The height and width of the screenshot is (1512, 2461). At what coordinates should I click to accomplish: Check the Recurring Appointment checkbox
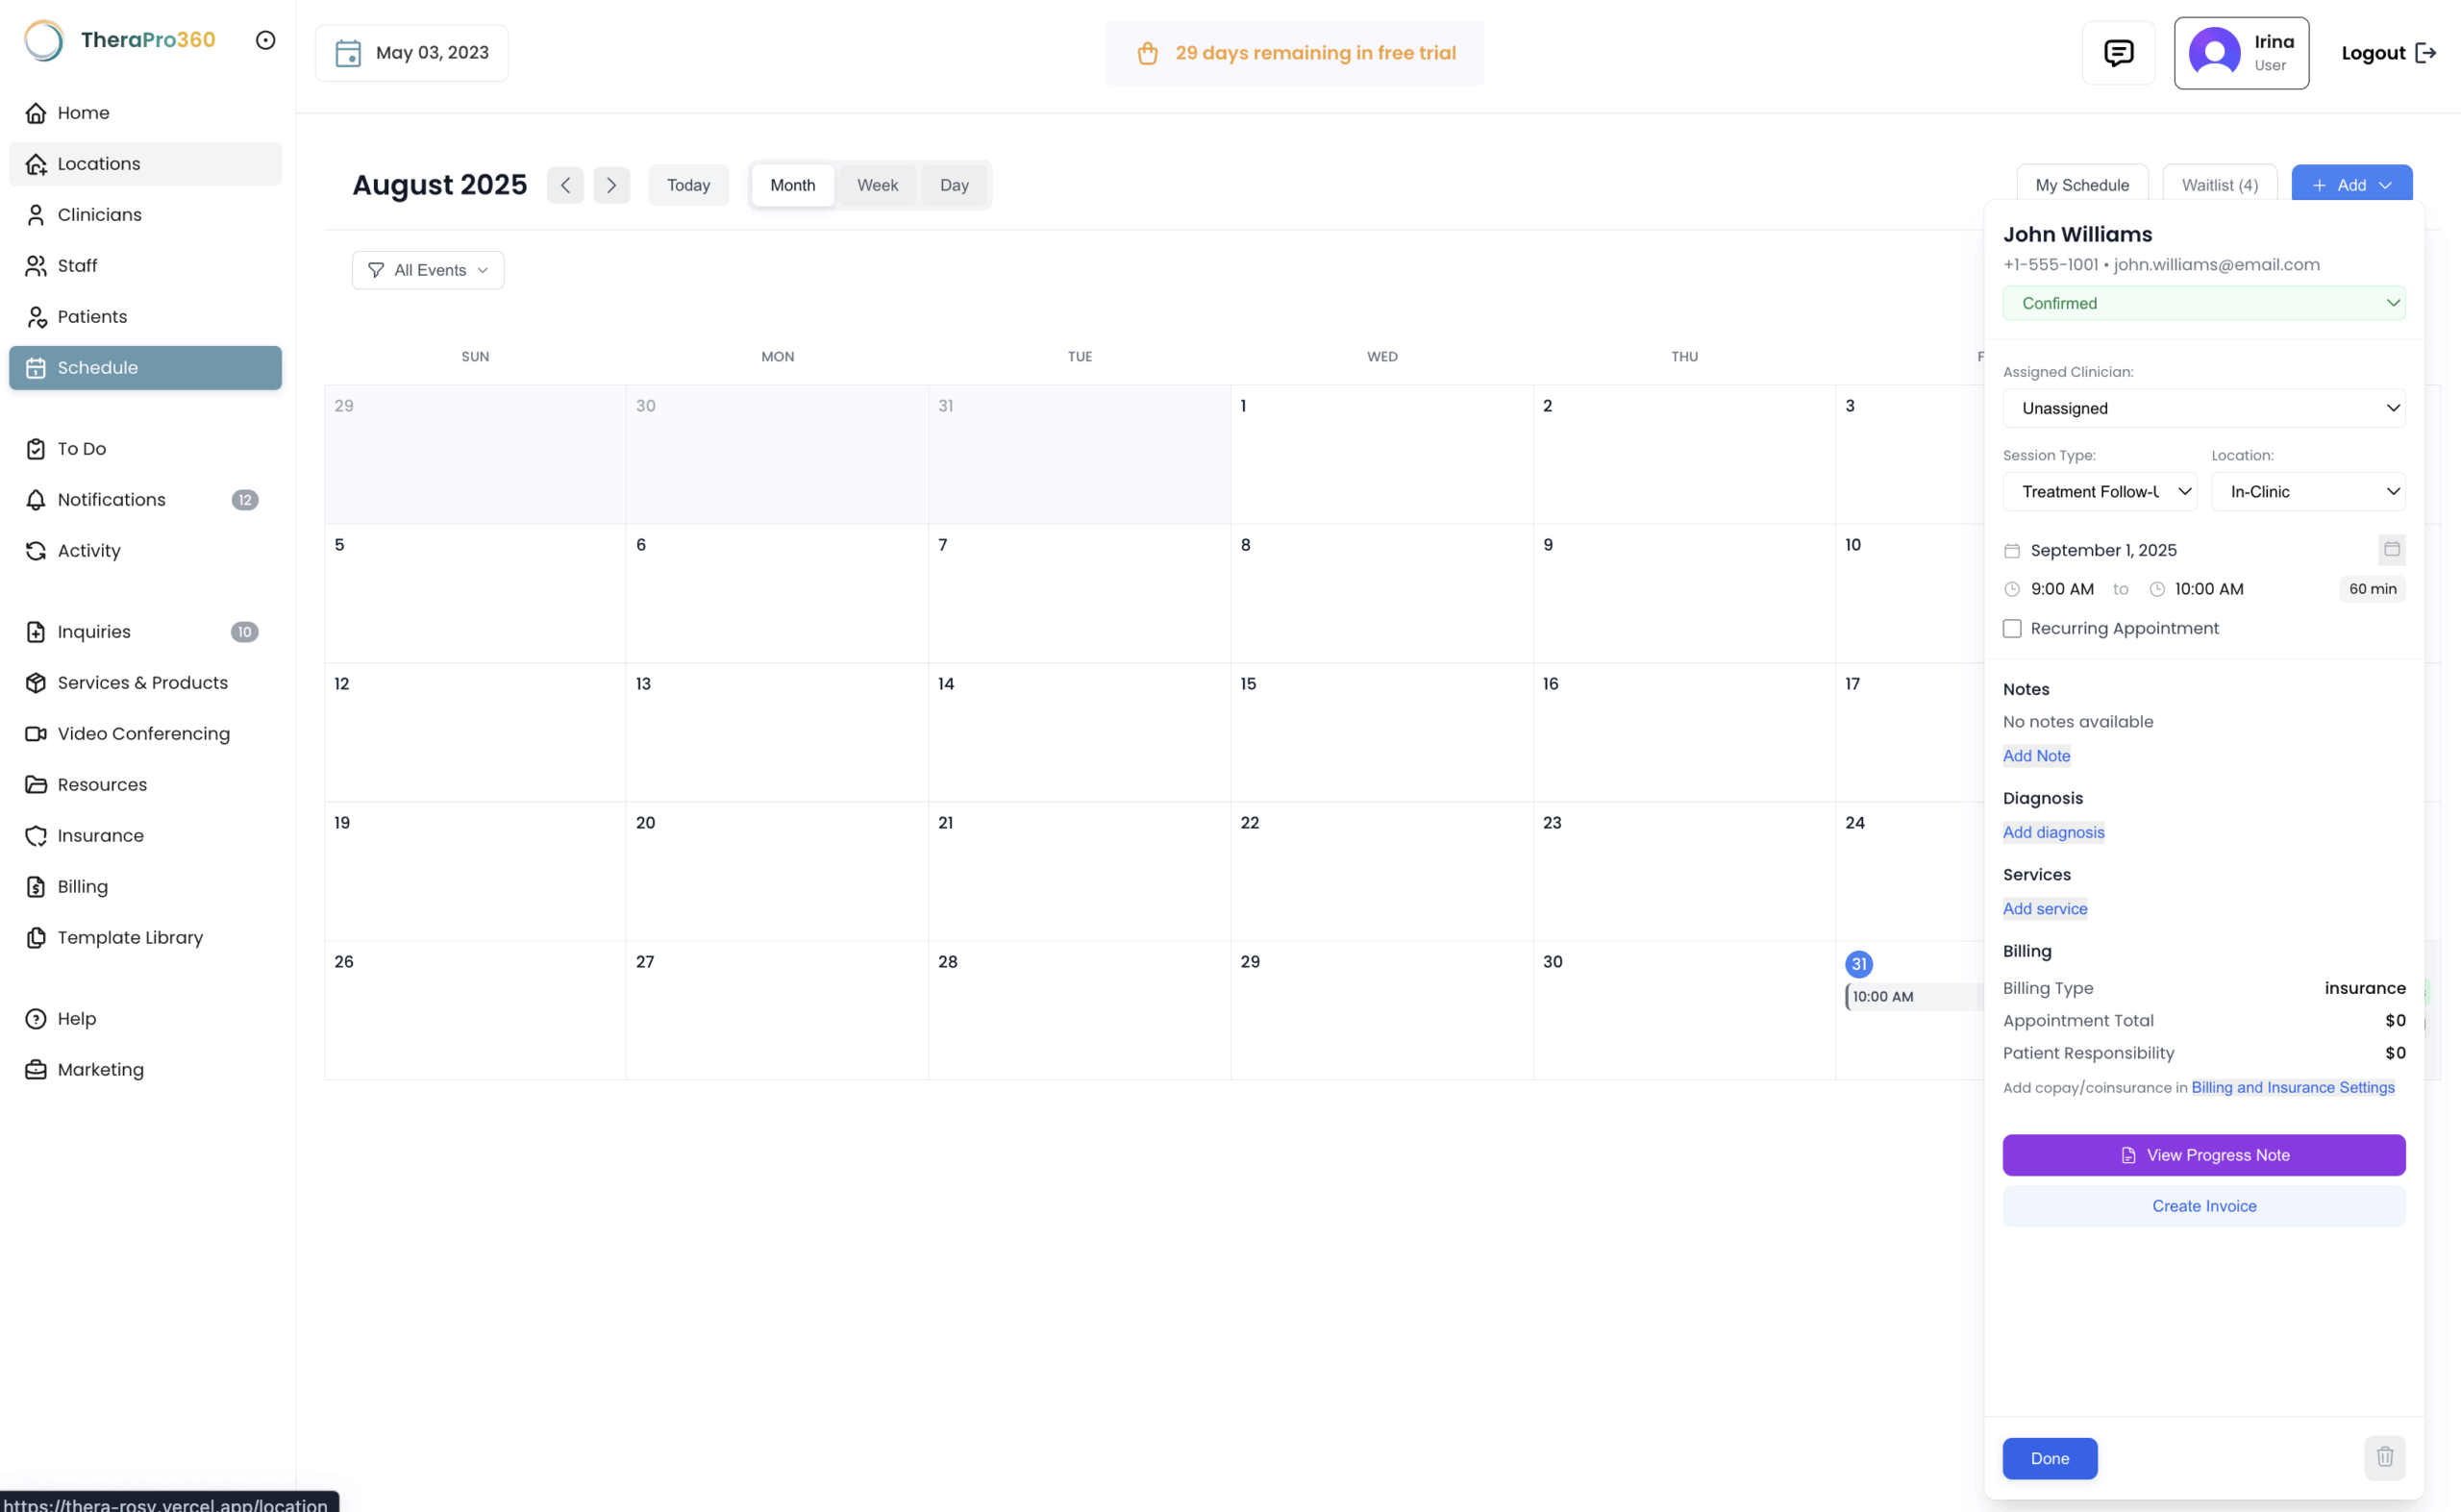[x=2012, y=628]
